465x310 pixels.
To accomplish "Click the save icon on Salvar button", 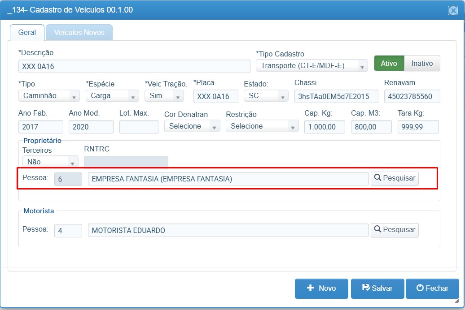I will [366, 288].
